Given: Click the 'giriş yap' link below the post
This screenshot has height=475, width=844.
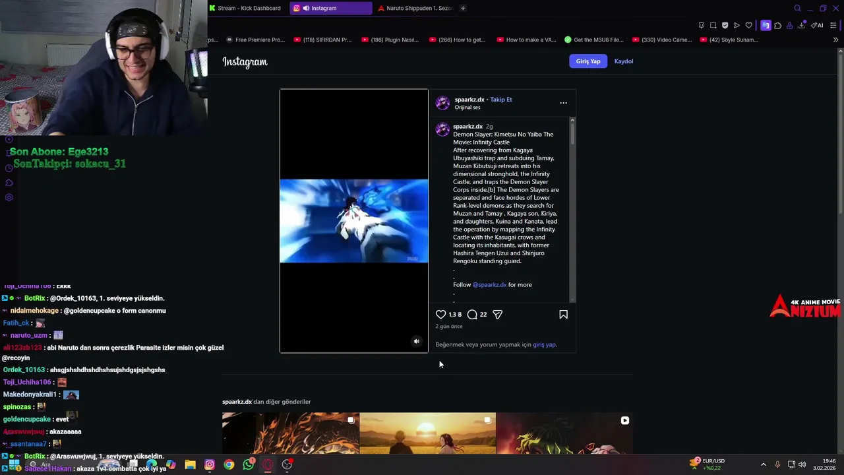Looking at the screenshot, I should (x=544, y=344).
